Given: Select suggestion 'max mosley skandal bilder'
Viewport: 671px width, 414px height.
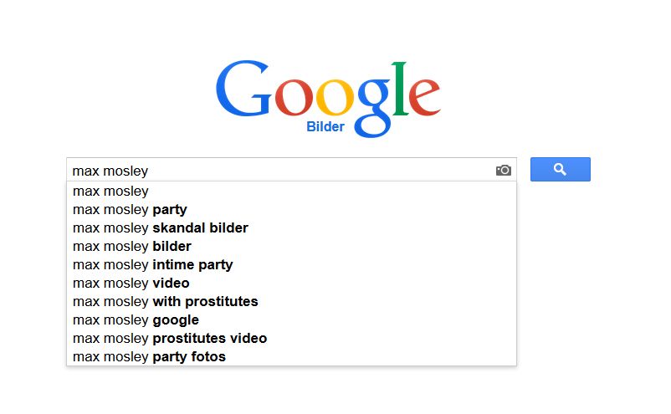Looking at the screenshot, I should tap(291, 228).
